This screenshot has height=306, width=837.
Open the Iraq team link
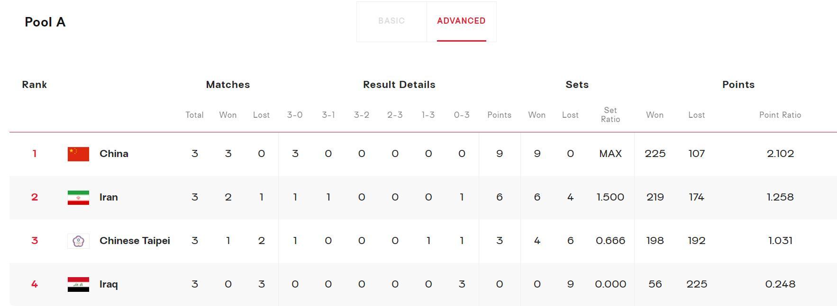click(109, 284)
